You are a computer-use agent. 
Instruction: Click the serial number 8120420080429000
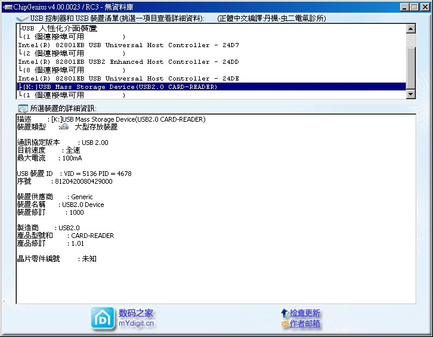tap(83, 181)
